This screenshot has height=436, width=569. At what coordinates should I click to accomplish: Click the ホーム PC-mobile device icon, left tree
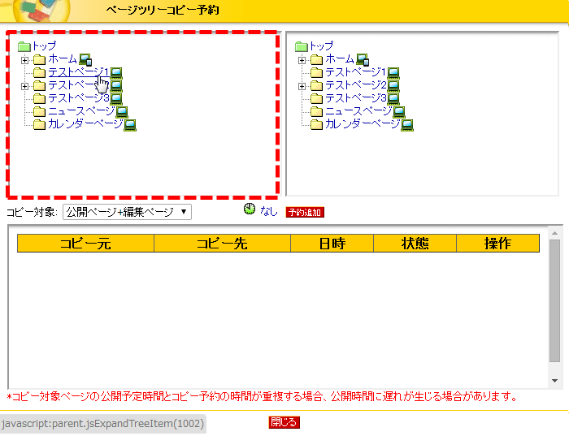click(x=85, y=60)
